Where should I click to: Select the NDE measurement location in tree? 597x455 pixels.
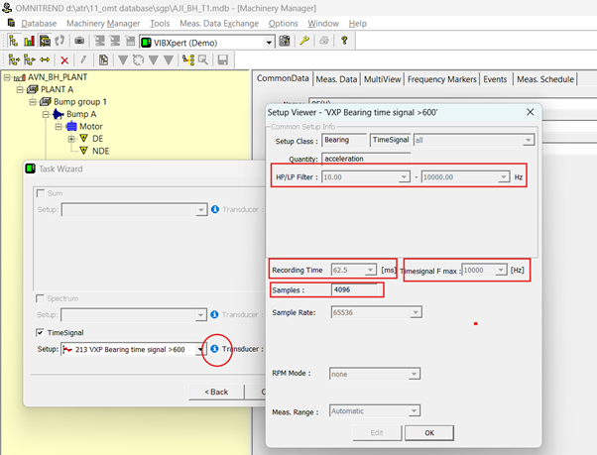click(x=100, y=151)
